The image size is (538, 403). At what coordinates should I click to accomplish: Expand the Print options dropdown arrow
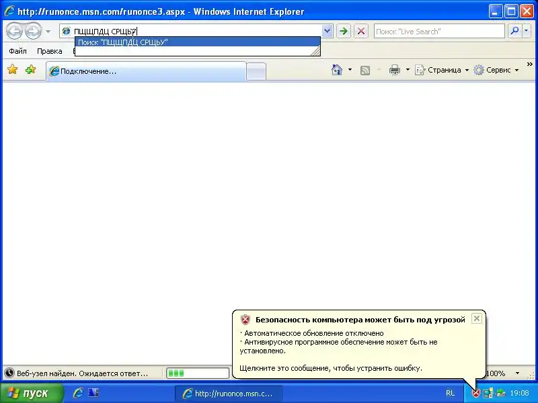[x=408, y=70]
